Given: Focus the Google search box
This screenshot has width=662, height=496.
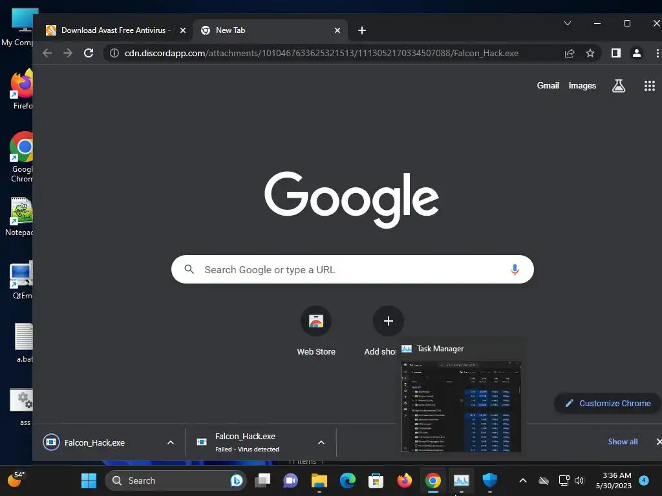Looking at the screenshot, I should (352, 269).
